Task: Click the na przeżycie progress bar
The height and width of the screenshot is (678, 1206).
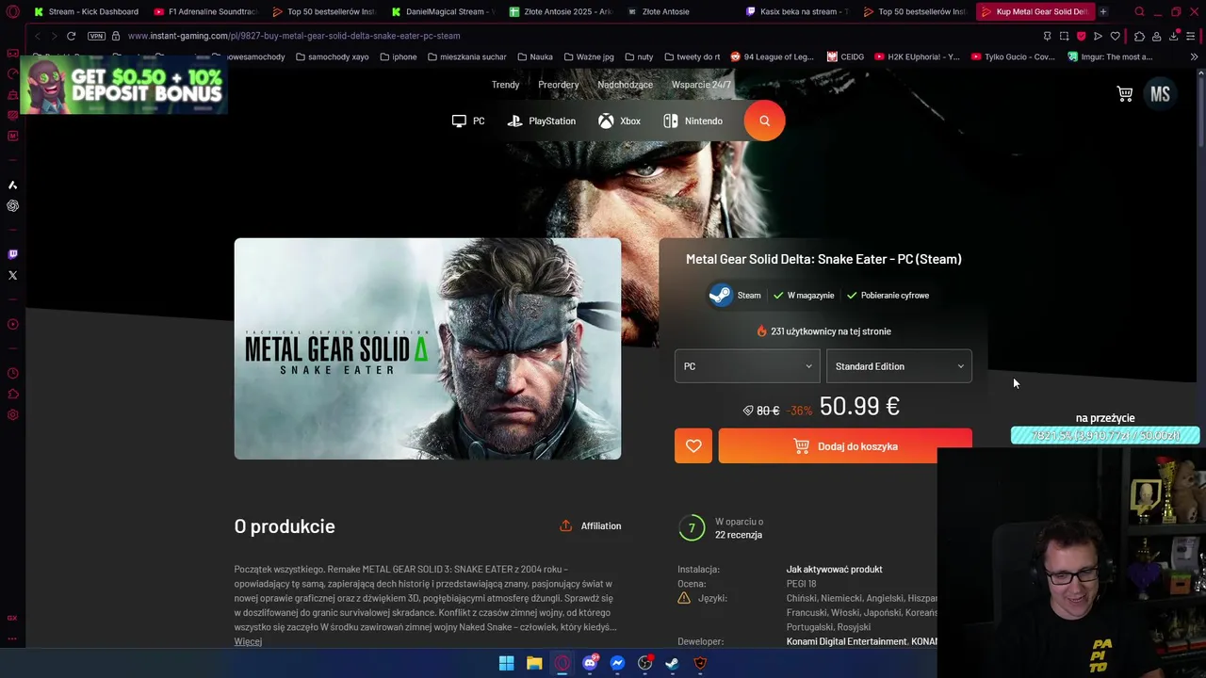Action: coord(1105,435)
